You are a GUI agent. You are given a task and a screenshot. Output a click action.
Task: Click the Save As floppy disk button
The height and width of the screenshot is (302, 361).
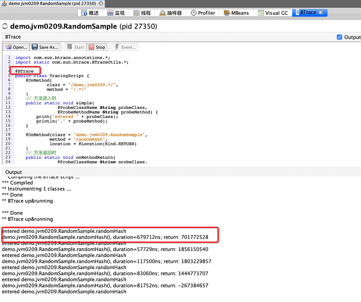45,47
